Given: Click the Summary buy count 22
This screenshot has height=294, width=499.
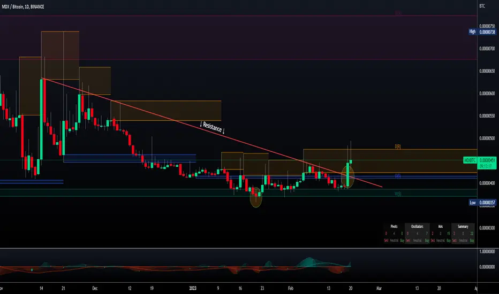Looking at the screenshot, I should tap(472, 234).
